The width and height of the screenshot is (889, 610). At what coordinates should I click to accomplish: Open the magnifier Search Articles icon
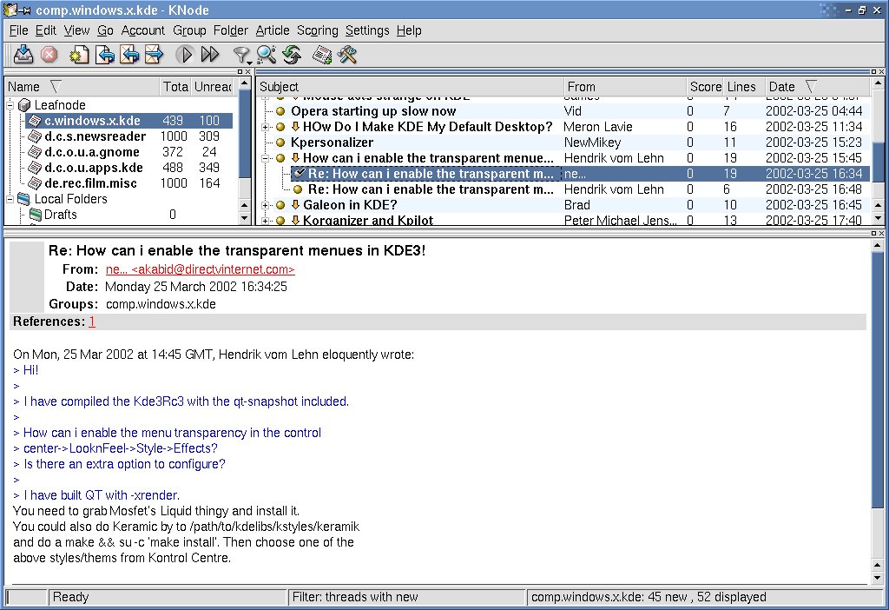(267, 55)
